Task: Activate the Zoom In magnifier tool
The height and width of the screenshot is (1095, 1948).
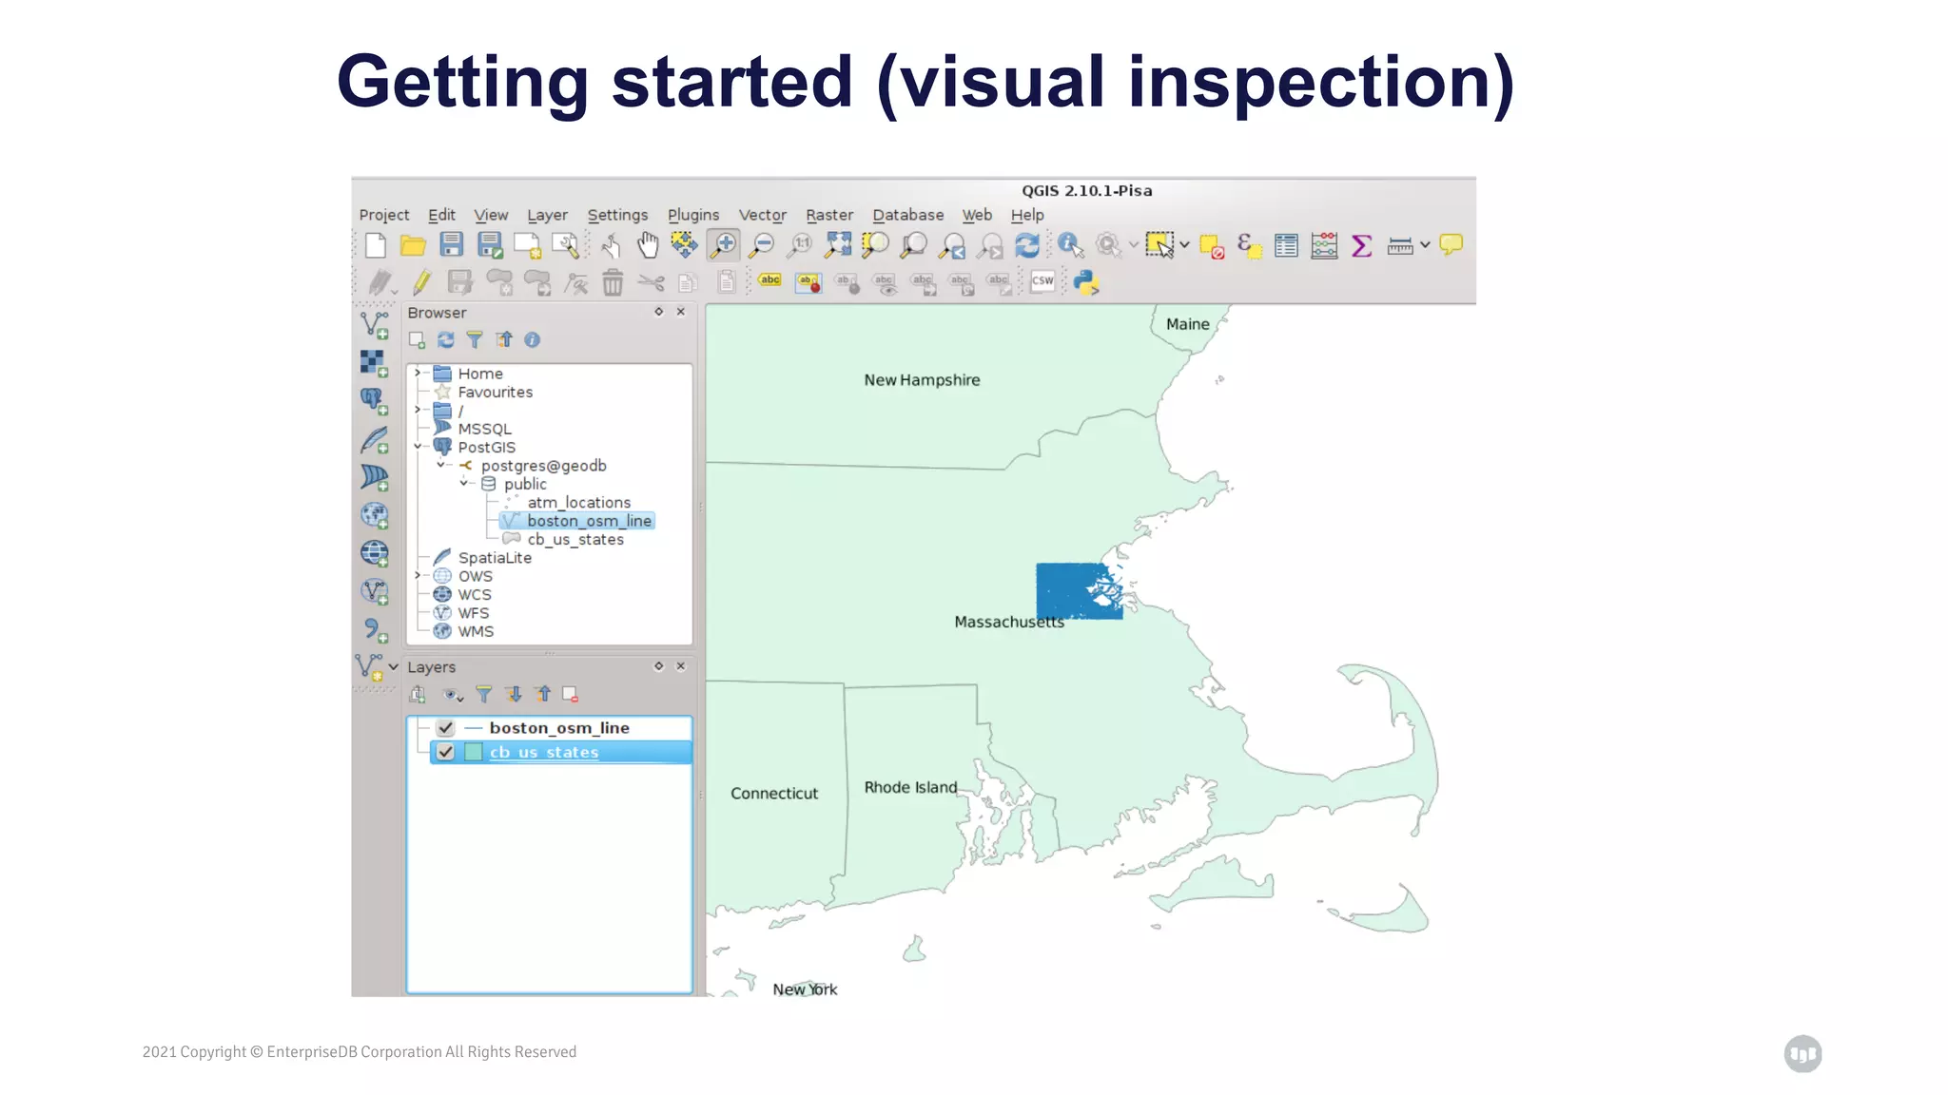Action: (x=724, y=245)
